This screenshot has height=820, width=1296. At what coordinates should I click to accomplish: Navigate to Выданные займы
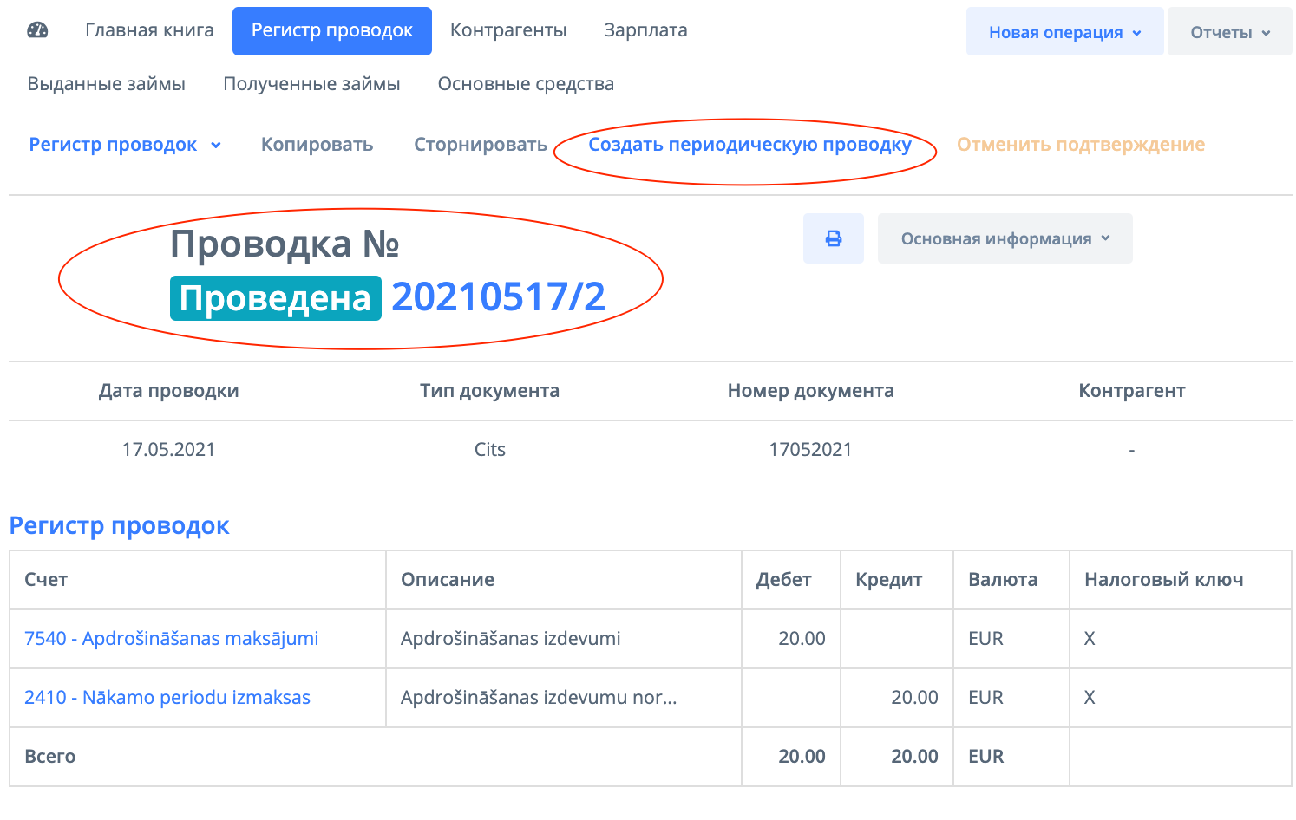coord(107,84)
